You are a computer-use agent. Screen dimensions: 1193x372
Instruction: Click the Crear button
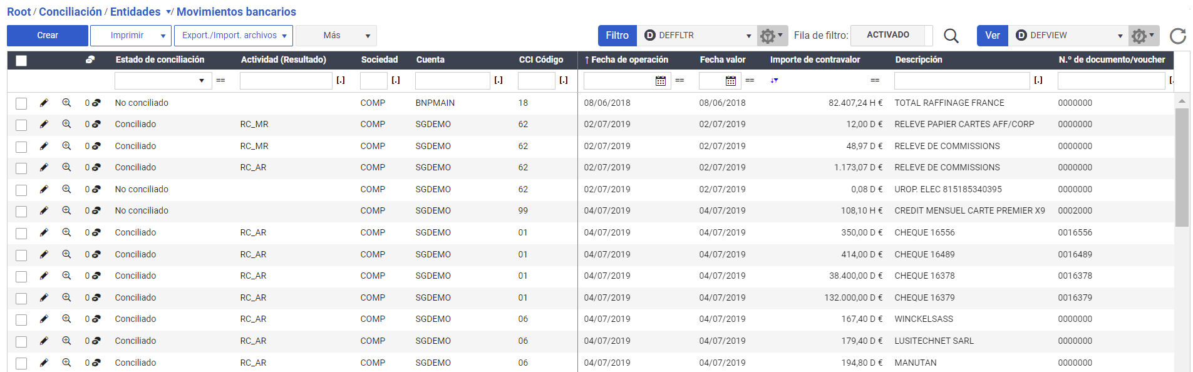click(48, 36)
